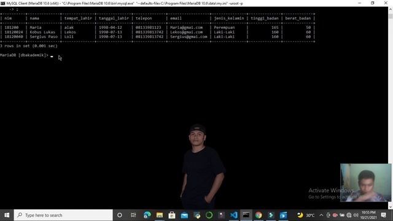
Task: Open the dark square app icon left of VS Code
Action: pyautogui.click(x=221, y=215)
